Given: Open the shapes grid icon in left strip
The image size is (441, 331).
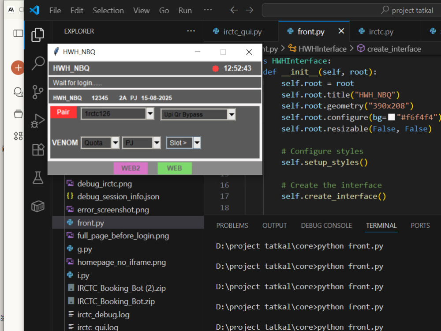Looking at the screenshot, I should point(18,136).
